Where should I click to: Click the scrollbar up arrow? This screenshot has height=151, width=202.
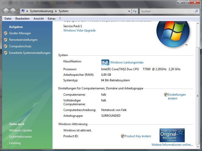point(198,23)
